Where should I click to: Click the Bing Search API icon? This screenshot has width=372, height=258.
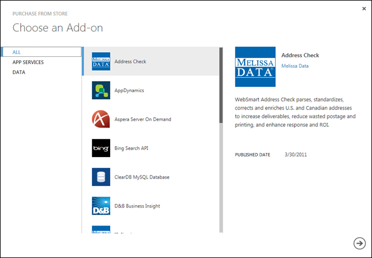[x=101, y=148]
